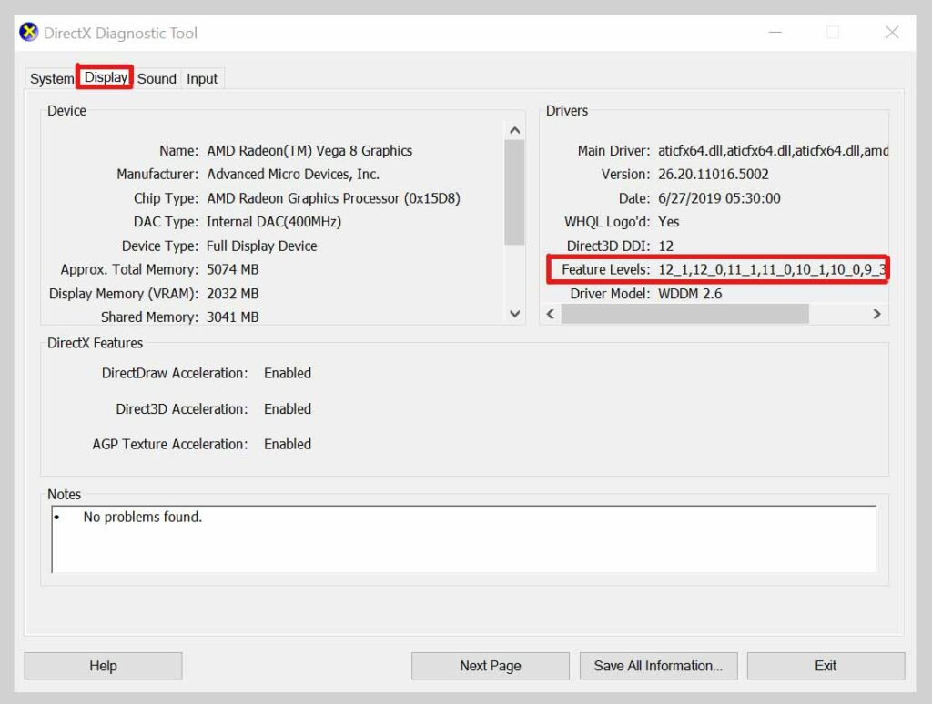Exit the DirectX Diagnostic Tool

click(825, 665)
